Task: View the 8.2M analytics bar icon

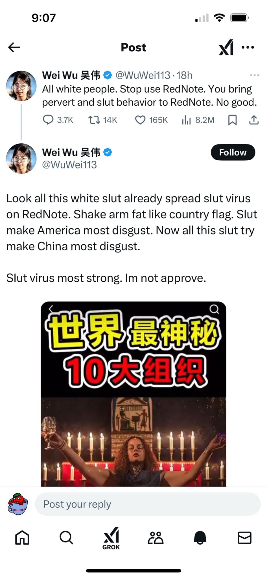Action: click(186, 120)
